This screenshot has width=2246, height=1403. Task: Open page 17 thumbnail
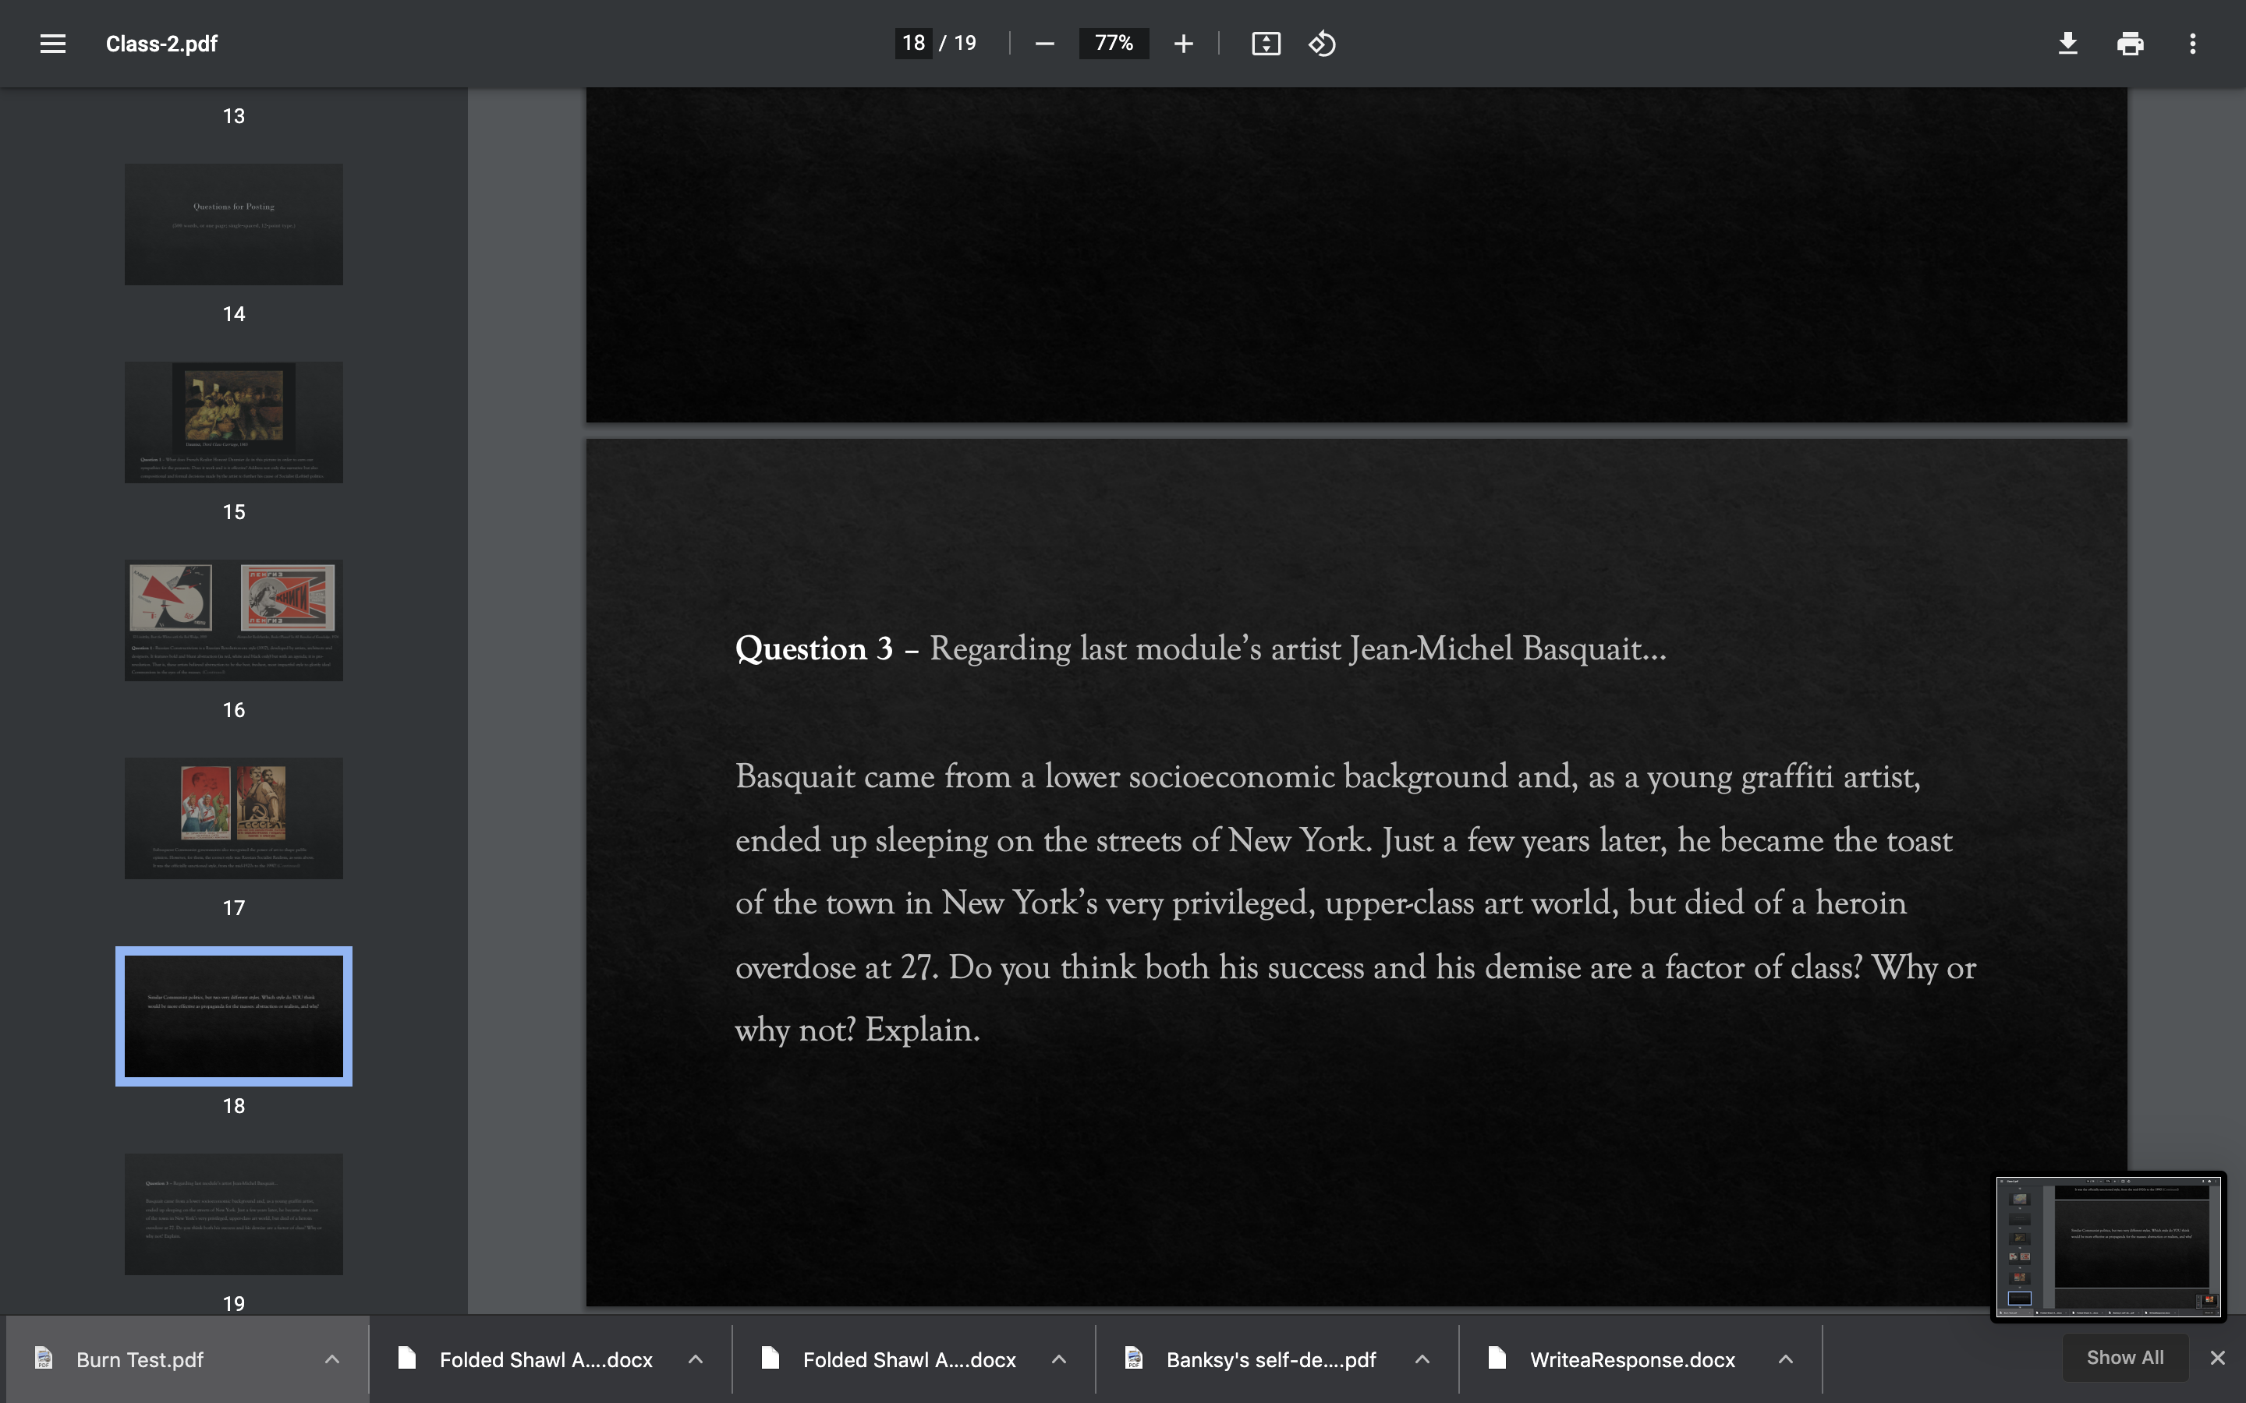[234, 818]
